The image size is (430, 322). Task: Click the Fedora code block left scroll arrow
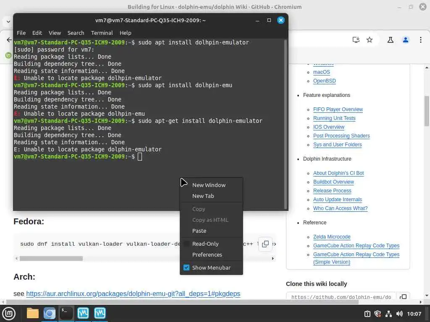16,258
